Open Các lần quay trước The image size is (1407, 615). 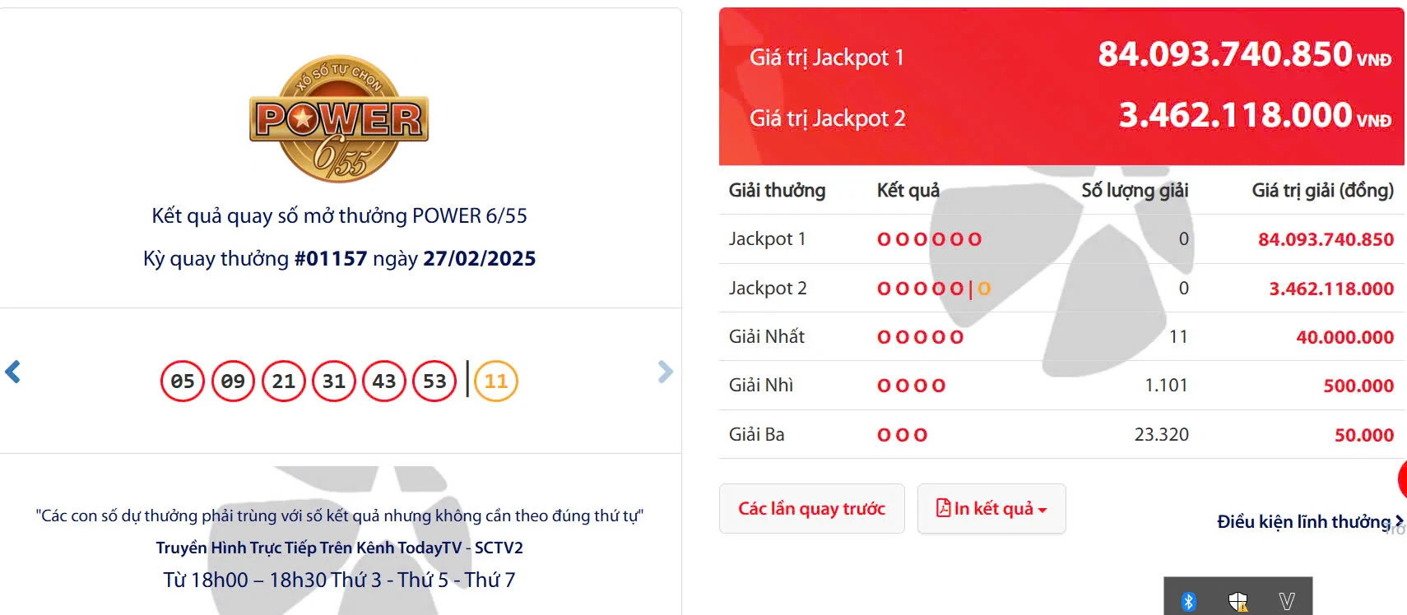pos(811,508)
